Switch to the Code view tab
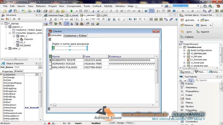Viewport: 223px width, 125px height. 112,123
